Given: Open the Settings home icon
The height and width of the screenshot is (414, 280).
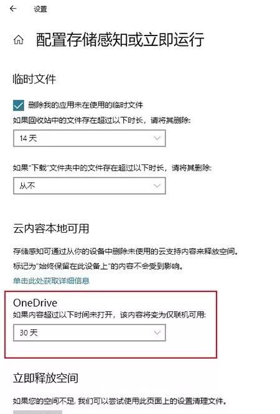Looking at the screenshot, I should coord(19,40).
